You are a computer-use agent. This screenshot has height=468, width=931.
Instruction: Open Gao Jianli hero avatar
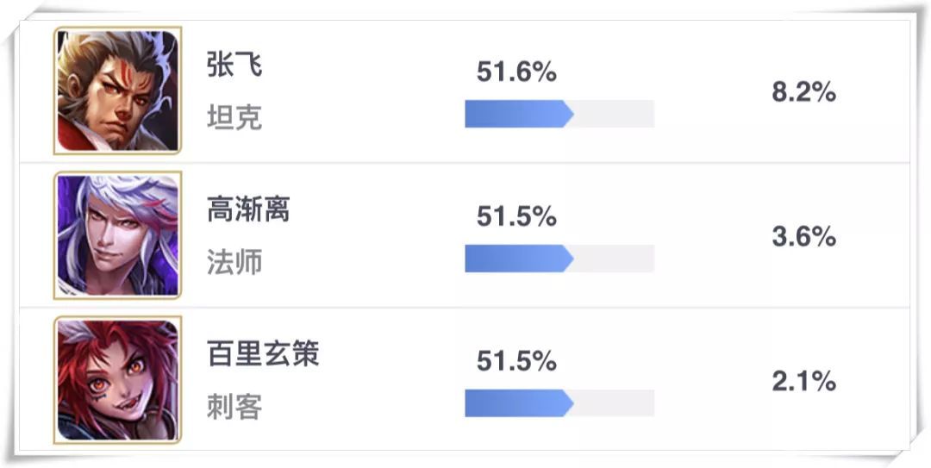point(117,235)
